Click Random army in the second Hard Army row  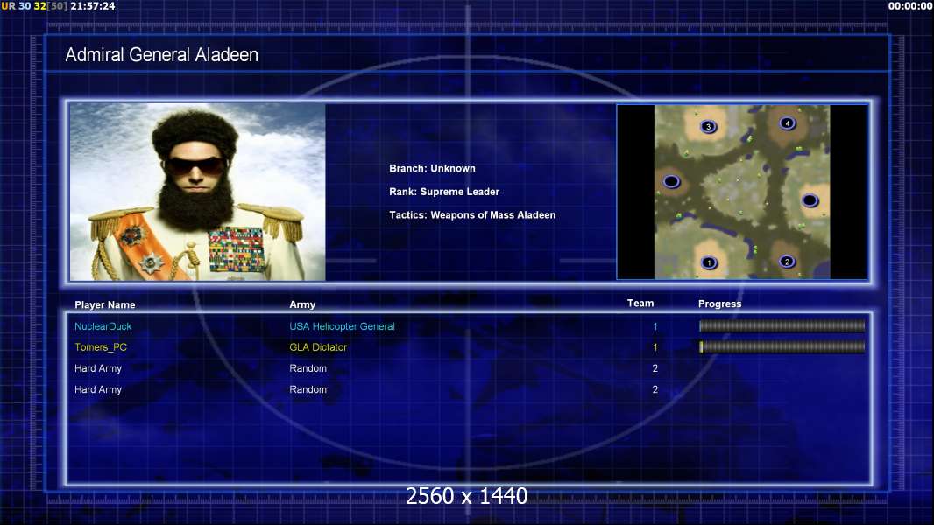[308, 389]
